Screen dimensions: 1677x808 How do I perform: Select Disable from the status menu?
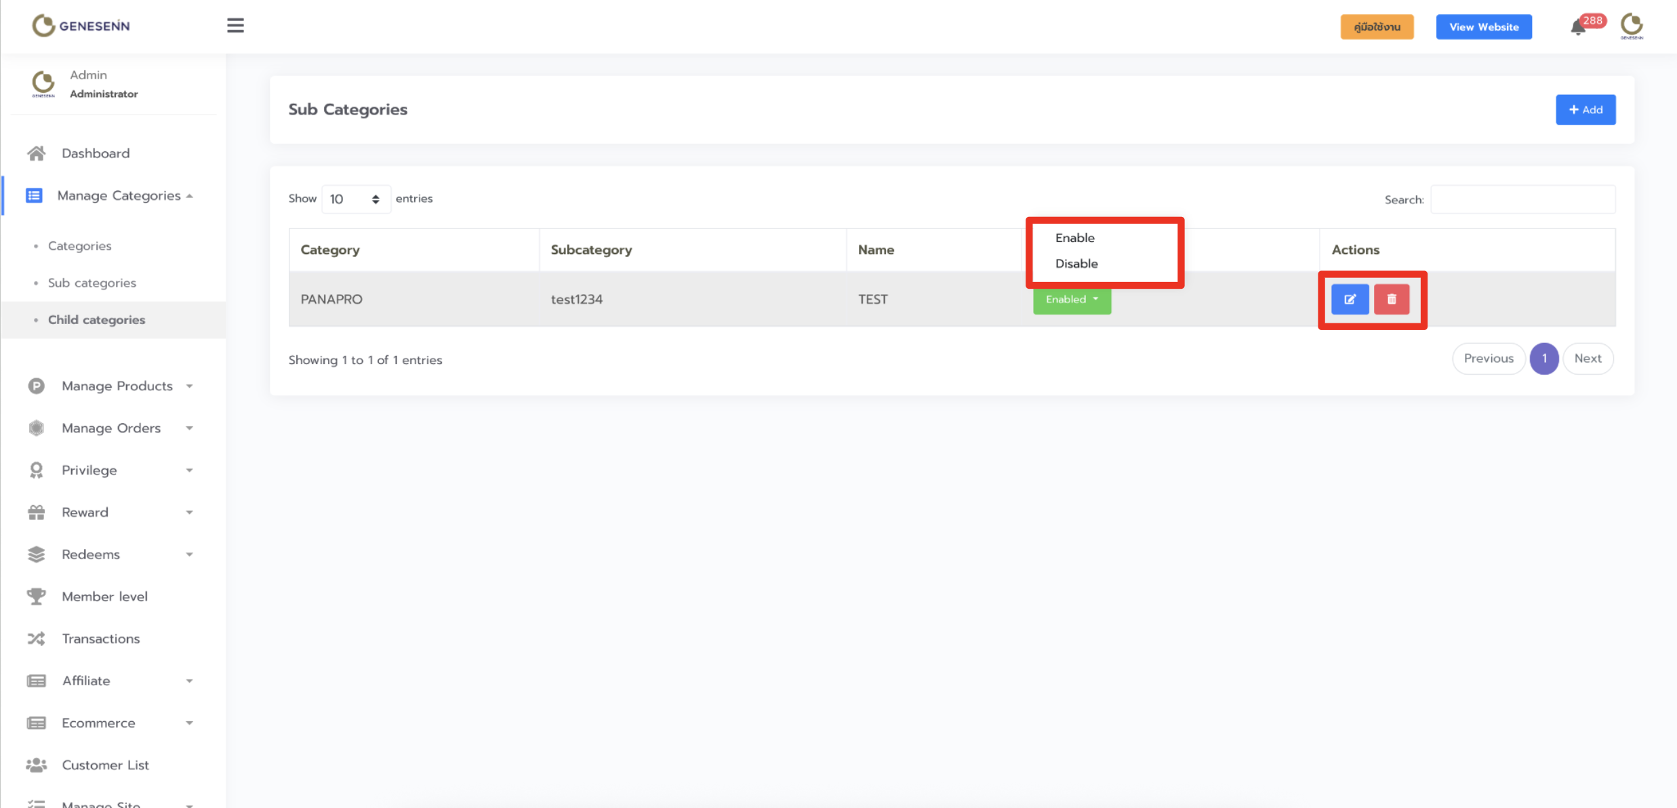point(1076,264)
